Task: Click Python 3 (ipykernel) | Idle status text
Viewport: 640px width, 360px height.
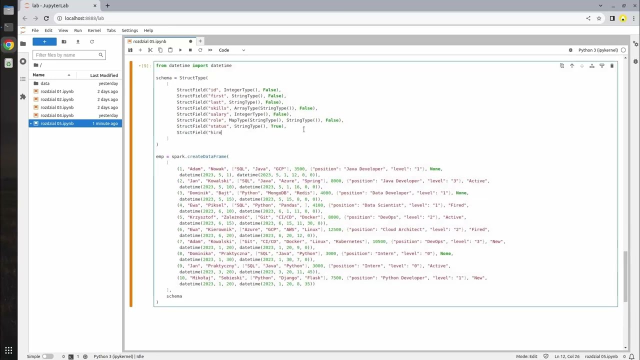Action: coord(118,356)
